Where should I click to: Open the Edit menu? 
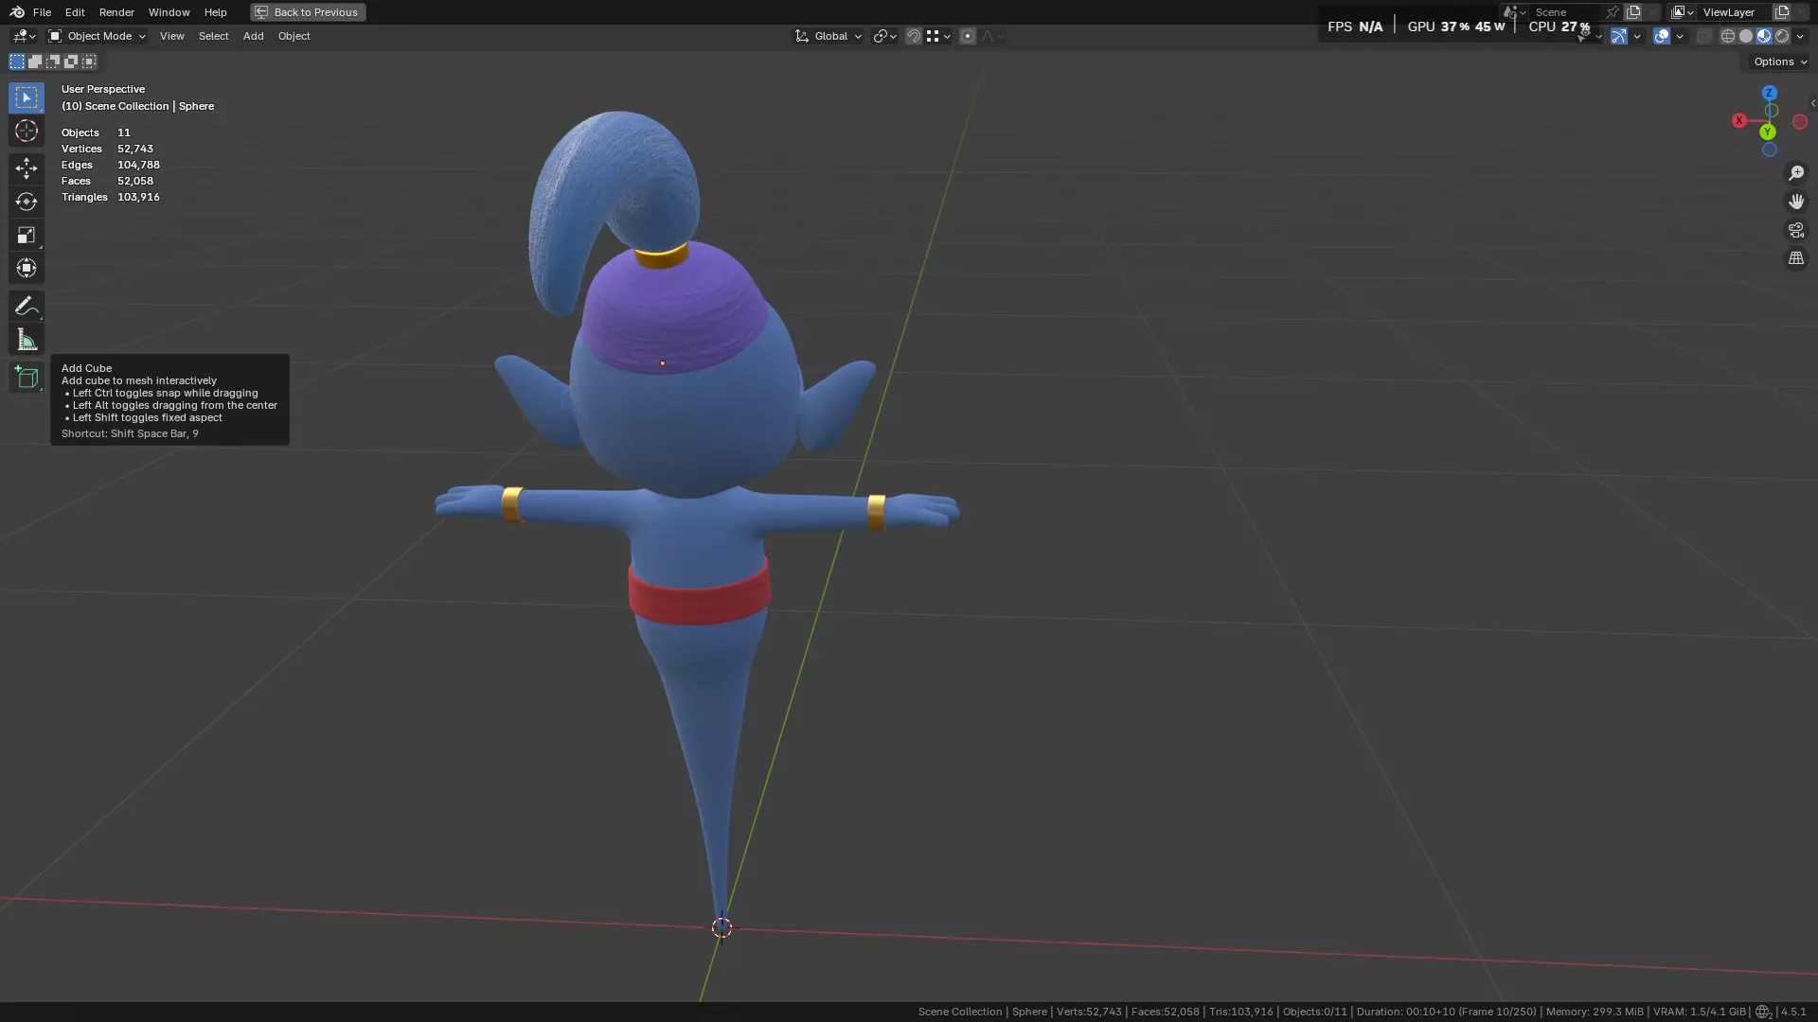pyautogui.click(x=75, y=12)
